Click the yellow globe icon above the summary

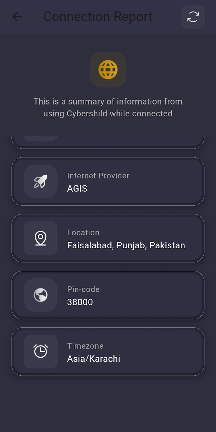pyautogui.click(x=108, y=69)
